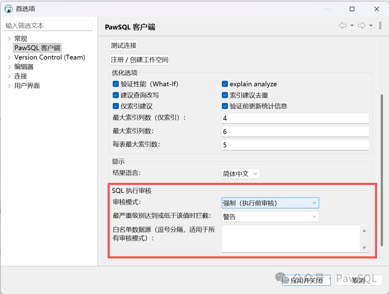The width and height of the screenshot is (389, 294).
Task: Click the 最大索引列数（仅索引） field
Action: tap(295, 118)
